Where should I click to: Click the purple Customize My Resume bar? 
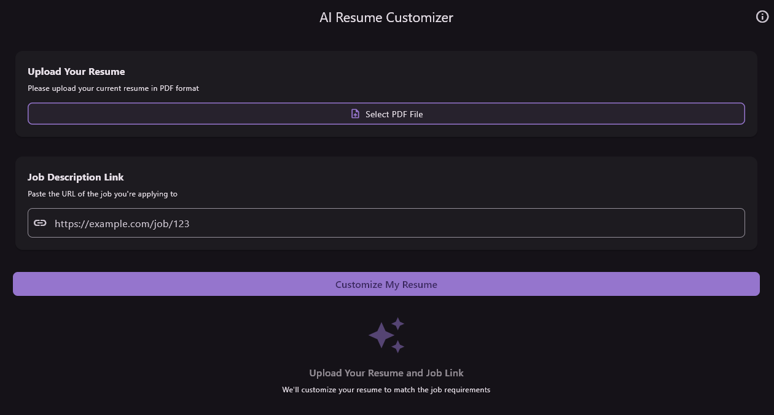(386, 284)
